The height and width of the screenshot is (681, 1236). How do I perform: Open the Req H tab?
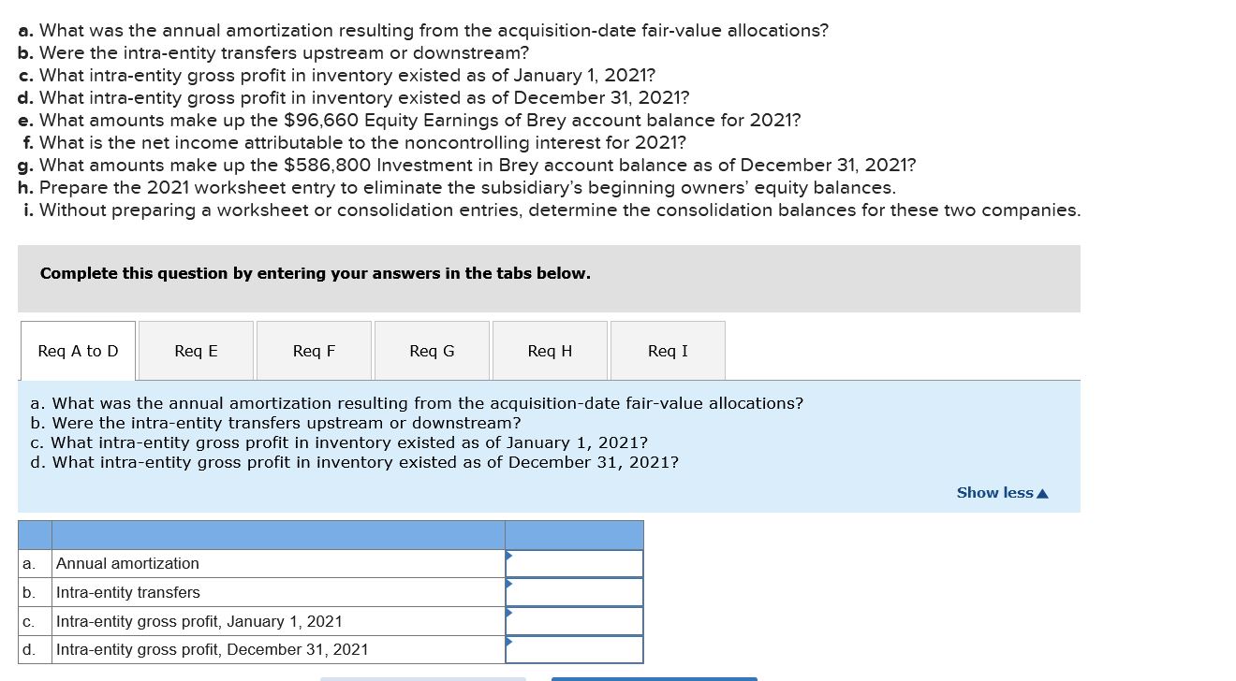[550, 351]
